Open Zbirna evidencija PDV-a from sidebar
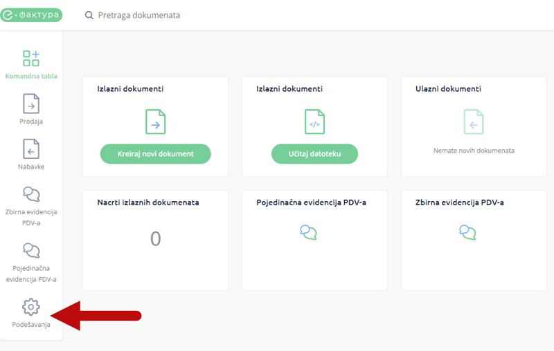Image resolution: width=554 pixels, height=351 pixels. pyautogui.click(x=31, y=194)
